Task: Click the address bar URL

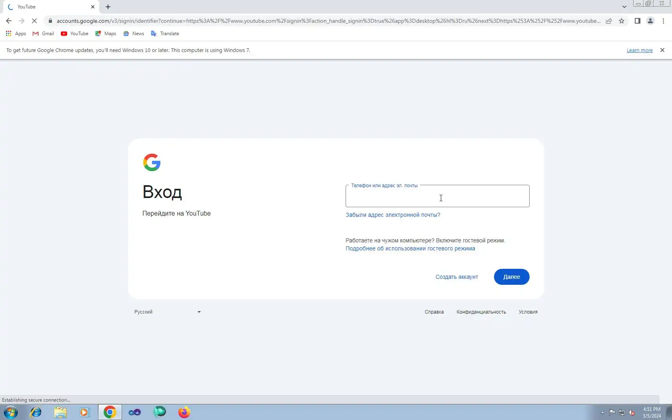Action: (x=328, y=21)
